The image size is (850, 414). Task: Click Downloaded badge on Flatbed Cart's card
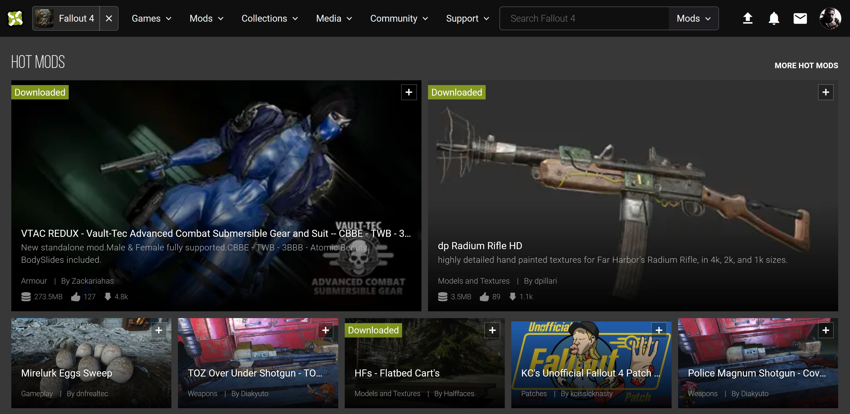[x=373, y=330]
